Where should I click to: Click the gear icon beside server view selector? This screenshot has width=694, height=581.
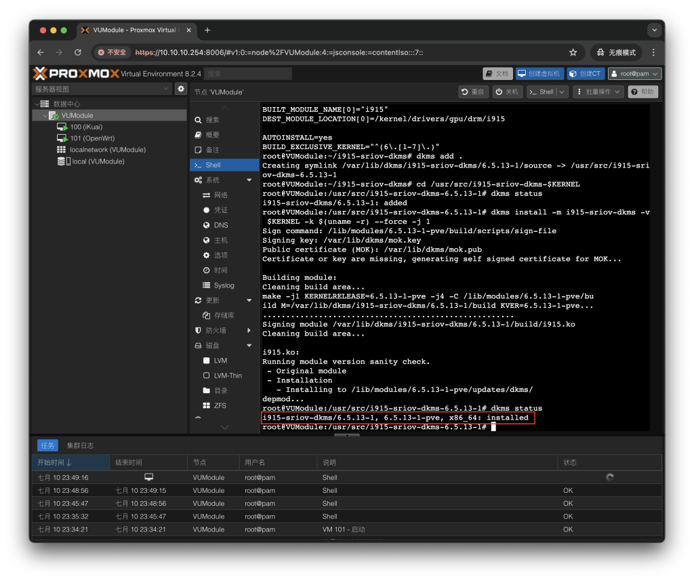click(x=181, y=89)
